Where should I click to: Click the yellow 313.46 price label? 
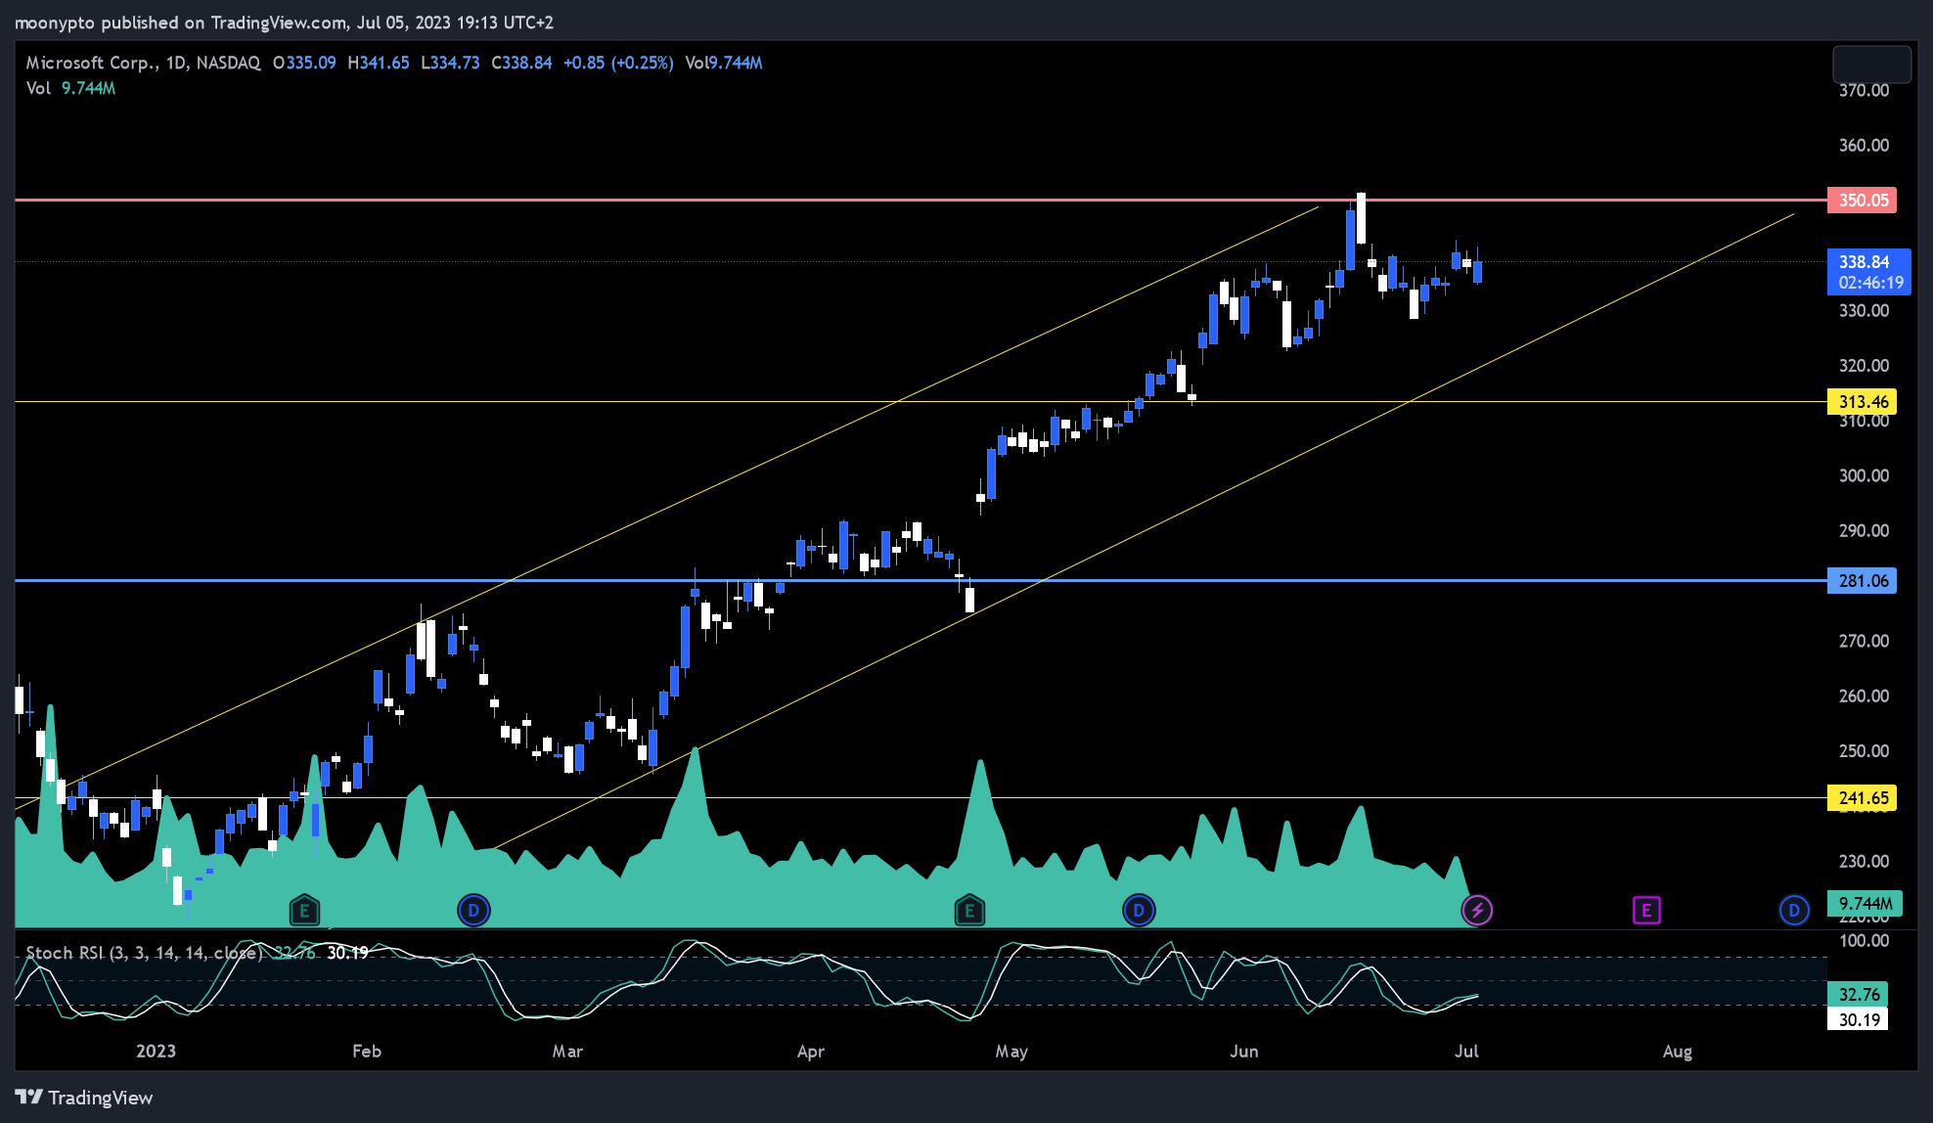[1863, 402]
